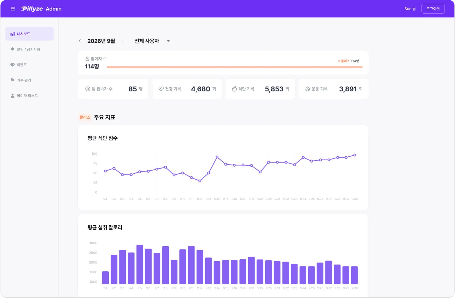Click the 플러스 badge beside 주요 지표

pyautogui.click(x=85, y=117)
